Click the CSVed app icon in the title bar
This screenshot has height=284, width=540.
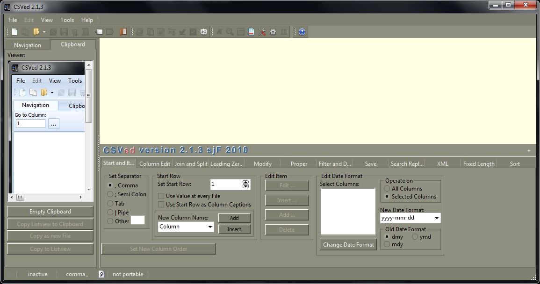7,7
